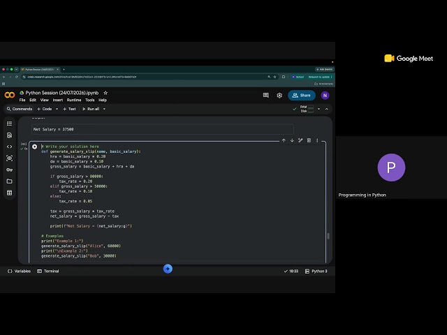Move cell down with arrow icon
Image resolution: width=447 pixels, height=335 pixels.
pyautogui.click(x=292, y=140)
